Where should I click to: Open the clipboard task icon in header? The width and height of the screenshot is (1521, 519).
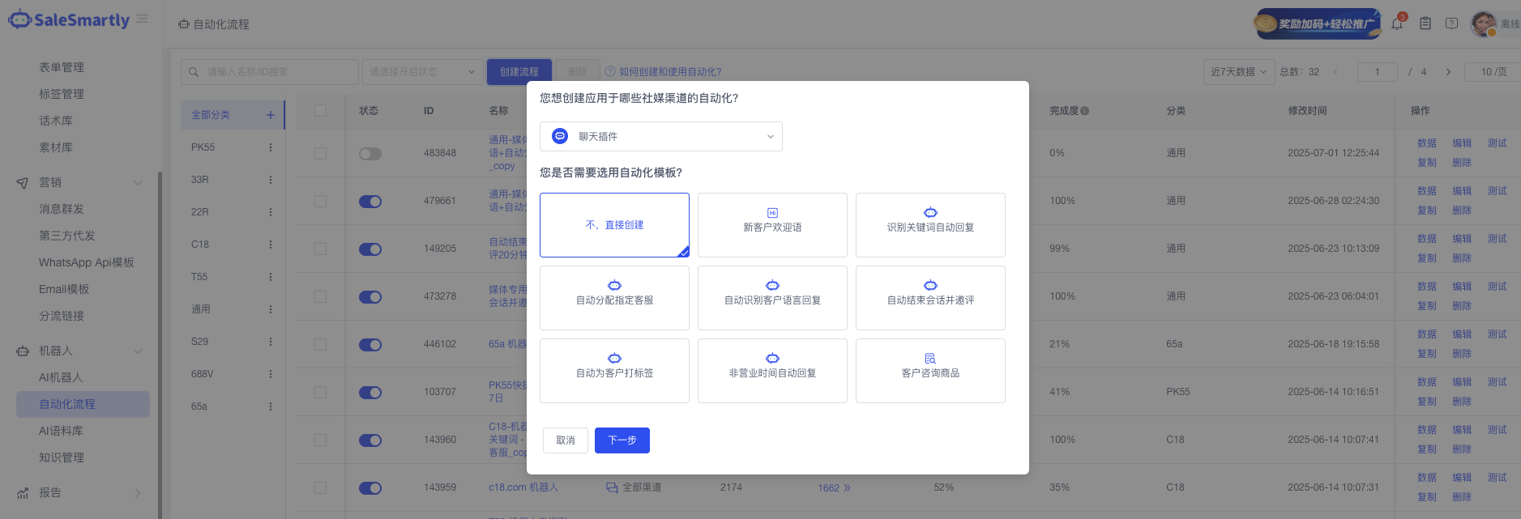[1425, 23]
